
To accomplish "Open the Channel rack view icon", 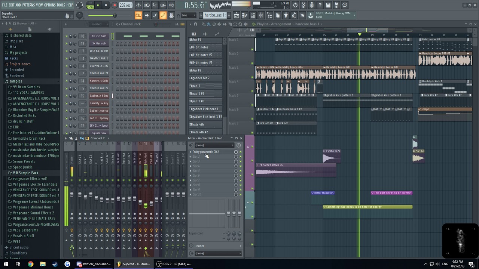I will pos(253,15).
